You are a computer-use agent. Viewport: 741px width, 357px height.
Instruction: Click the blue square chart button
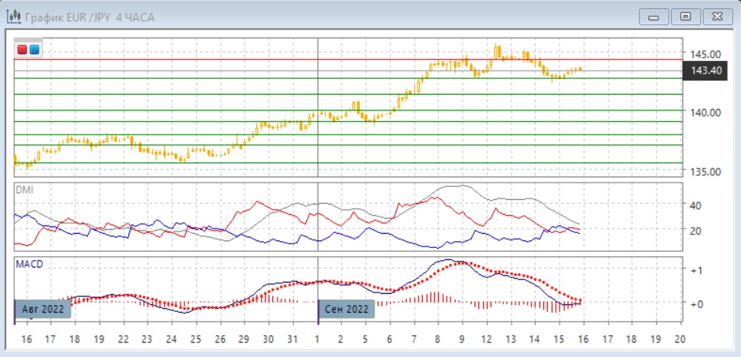[35, 50]
